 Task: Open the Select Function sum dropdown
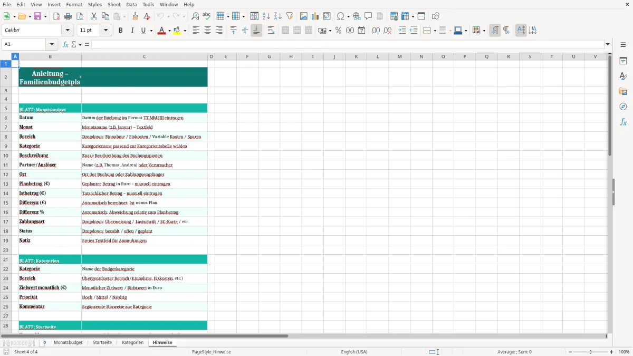coord(80,44)
